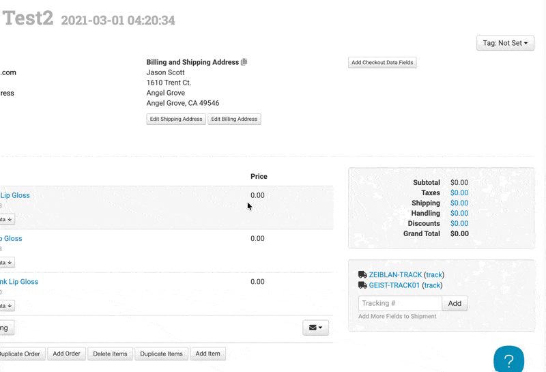The image size is (546, 372).
Task: Click the Add button next to Tracking #
Action: click(x=455, y=303)
